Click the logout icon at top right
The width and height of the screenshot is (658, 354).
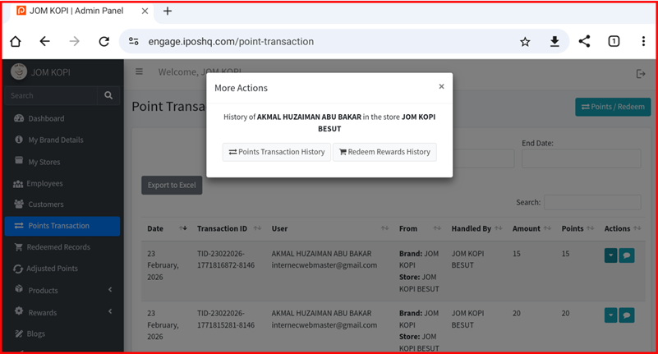click(x=641, y=73)
